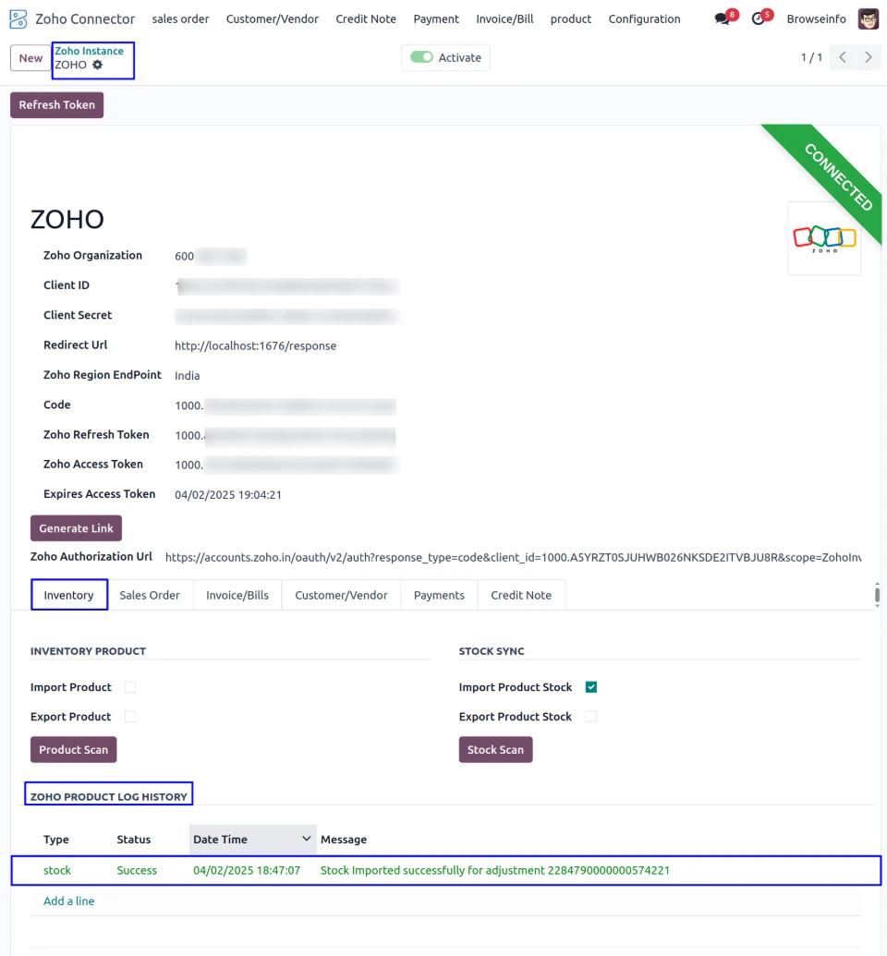Viewport: 887px width, 956px height.
Task: Uncheck Import Product Stock checkbox
Action: click(x=591, y=687)
